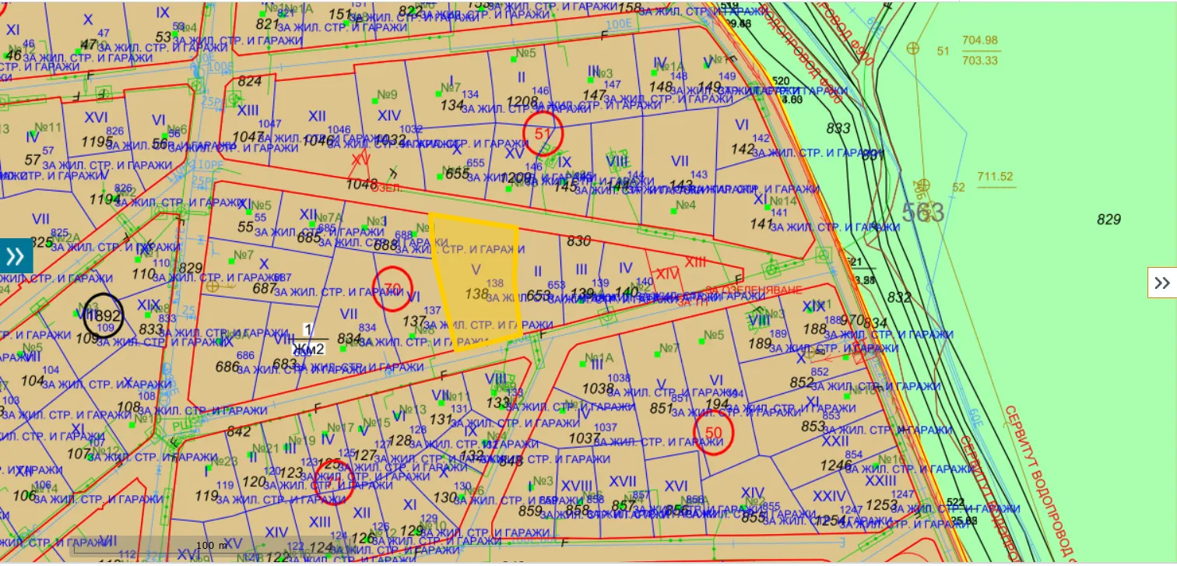Image resolution: width=1177 pixels, height=566 pixels.
Task: Click the elevation value 704.98
Action: pos(980,40)
